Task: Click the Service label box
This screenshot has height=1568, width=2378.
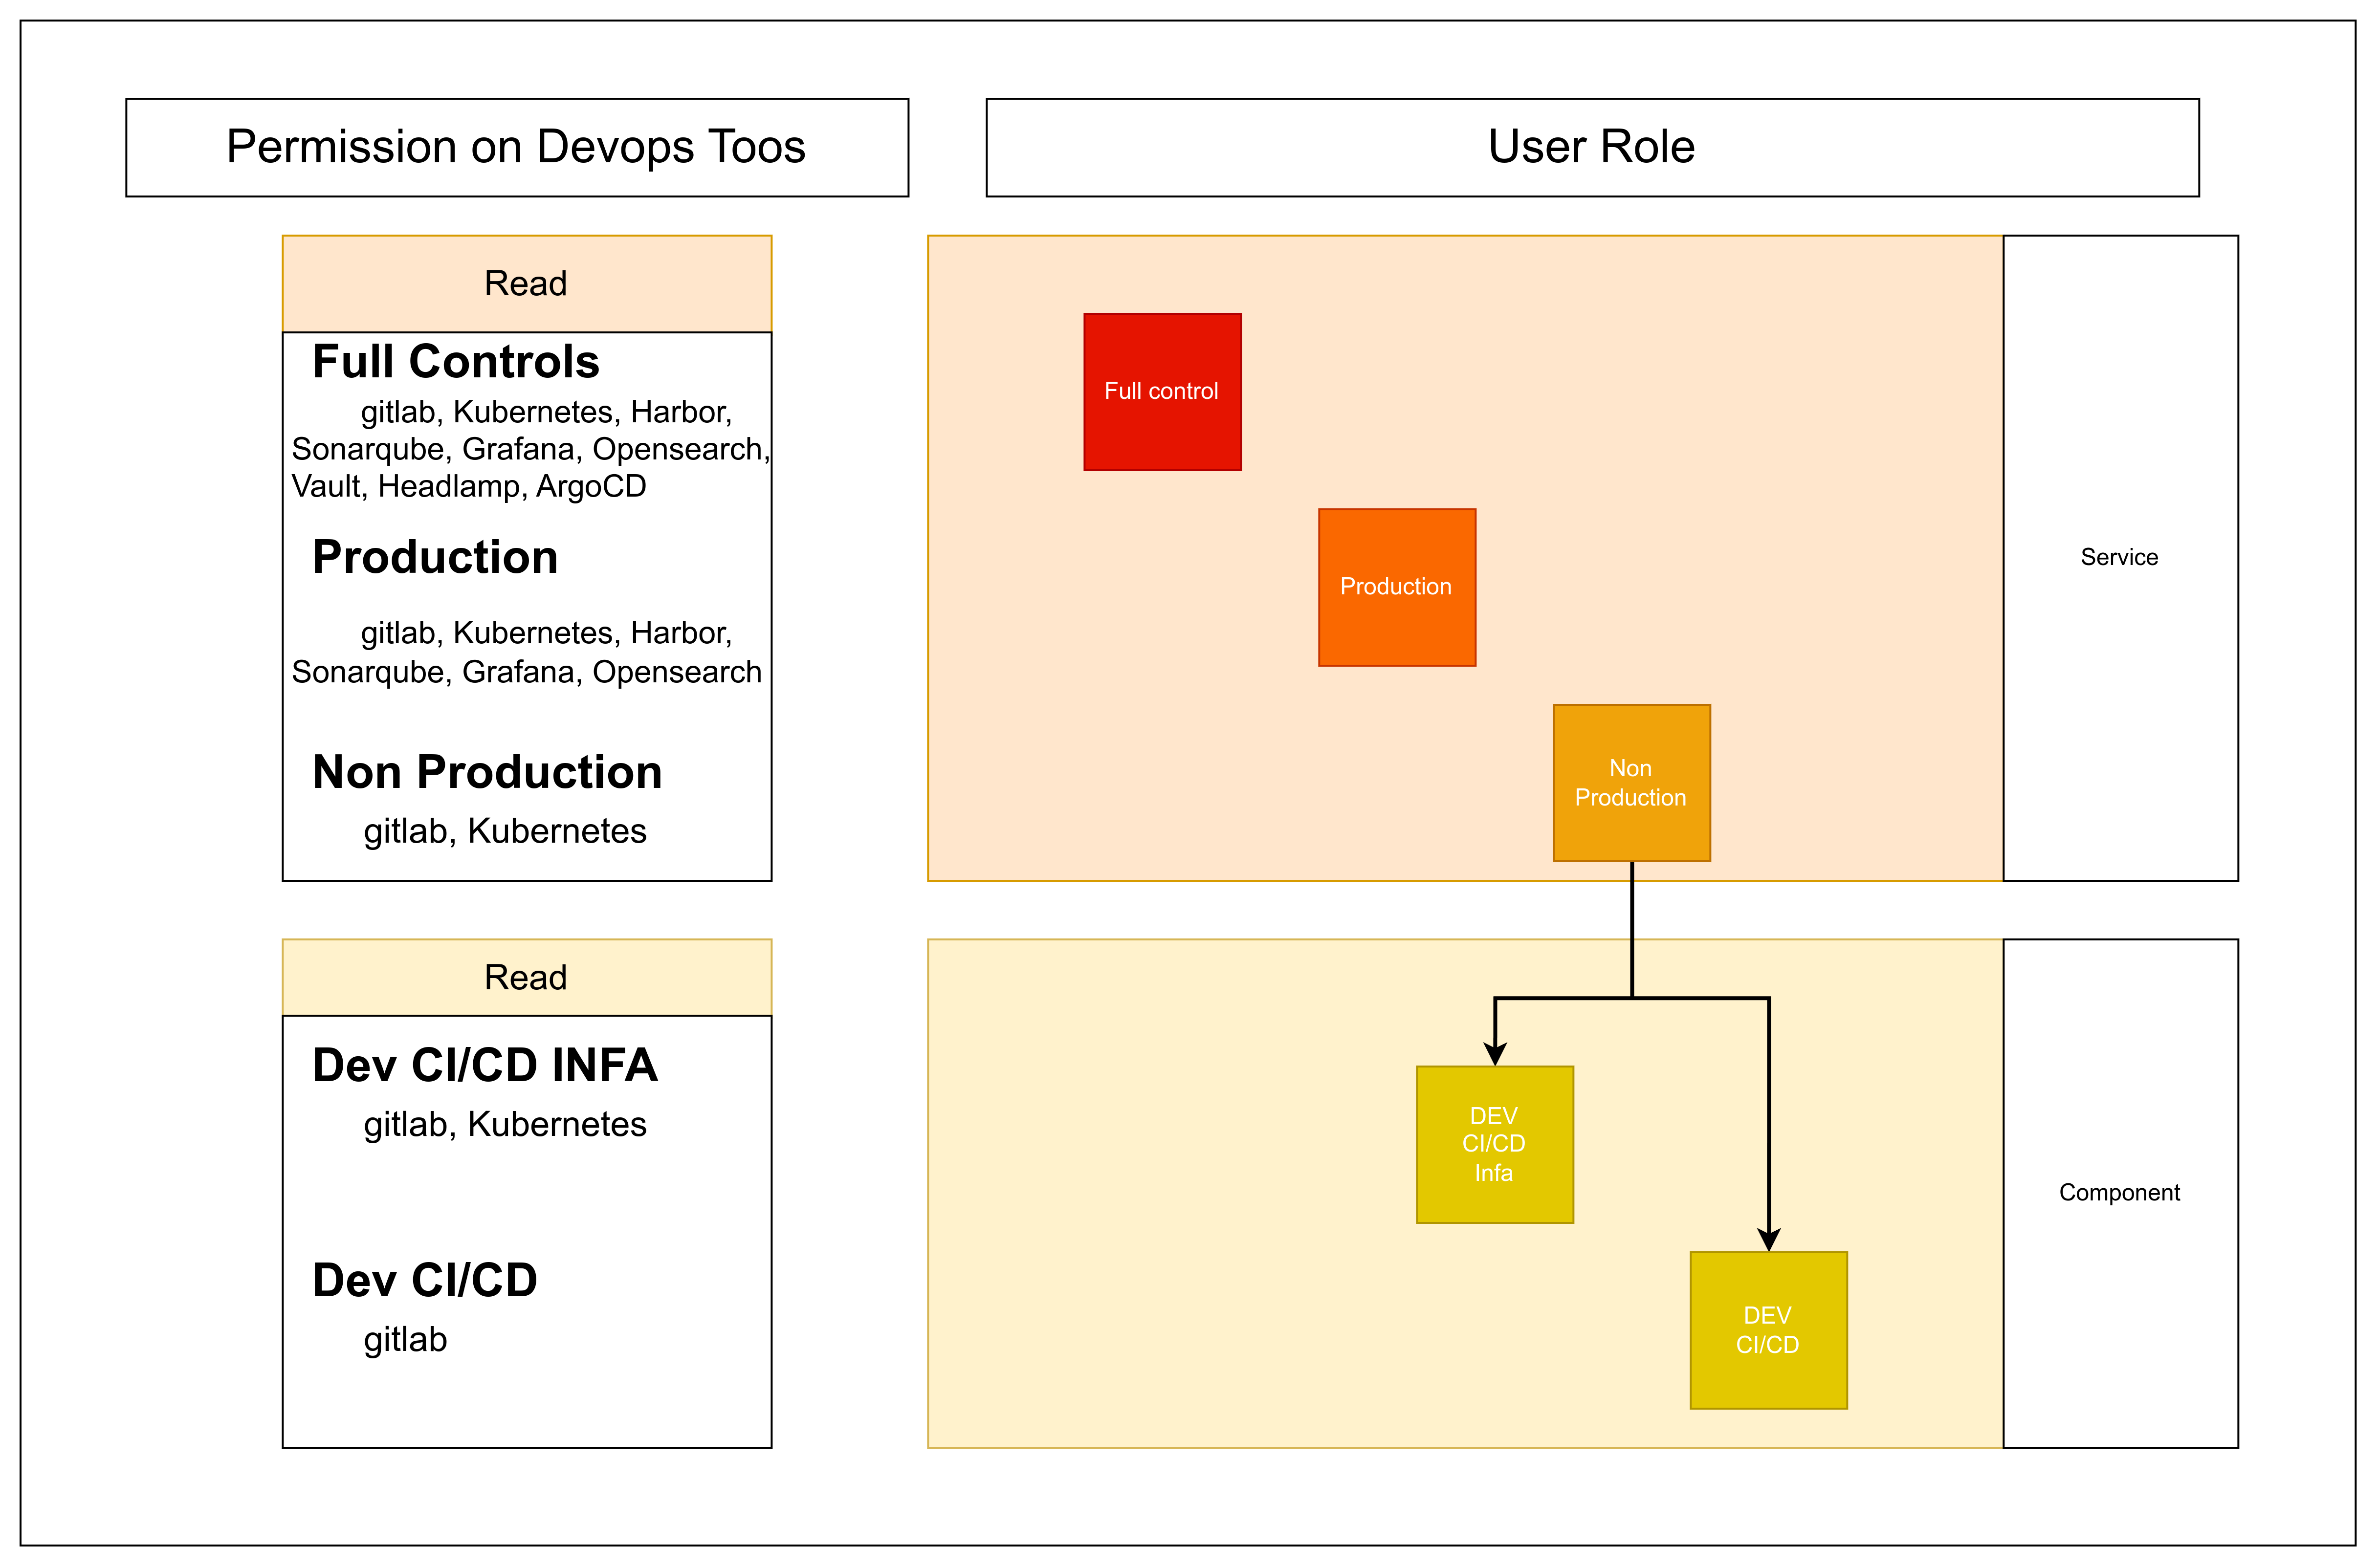Action: [2120, 558]
